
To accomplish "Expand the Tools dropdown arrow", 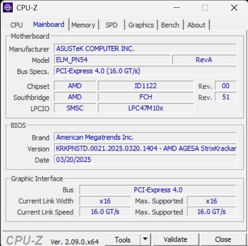I will pyautogui.click(x=145, y=239).
